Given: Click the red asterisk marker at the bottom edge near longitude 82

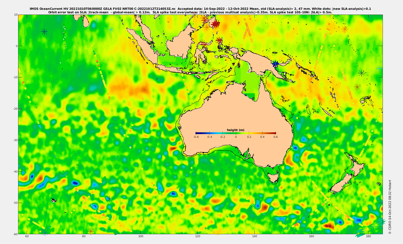Looking at the screenshot, I should [91, 231].
